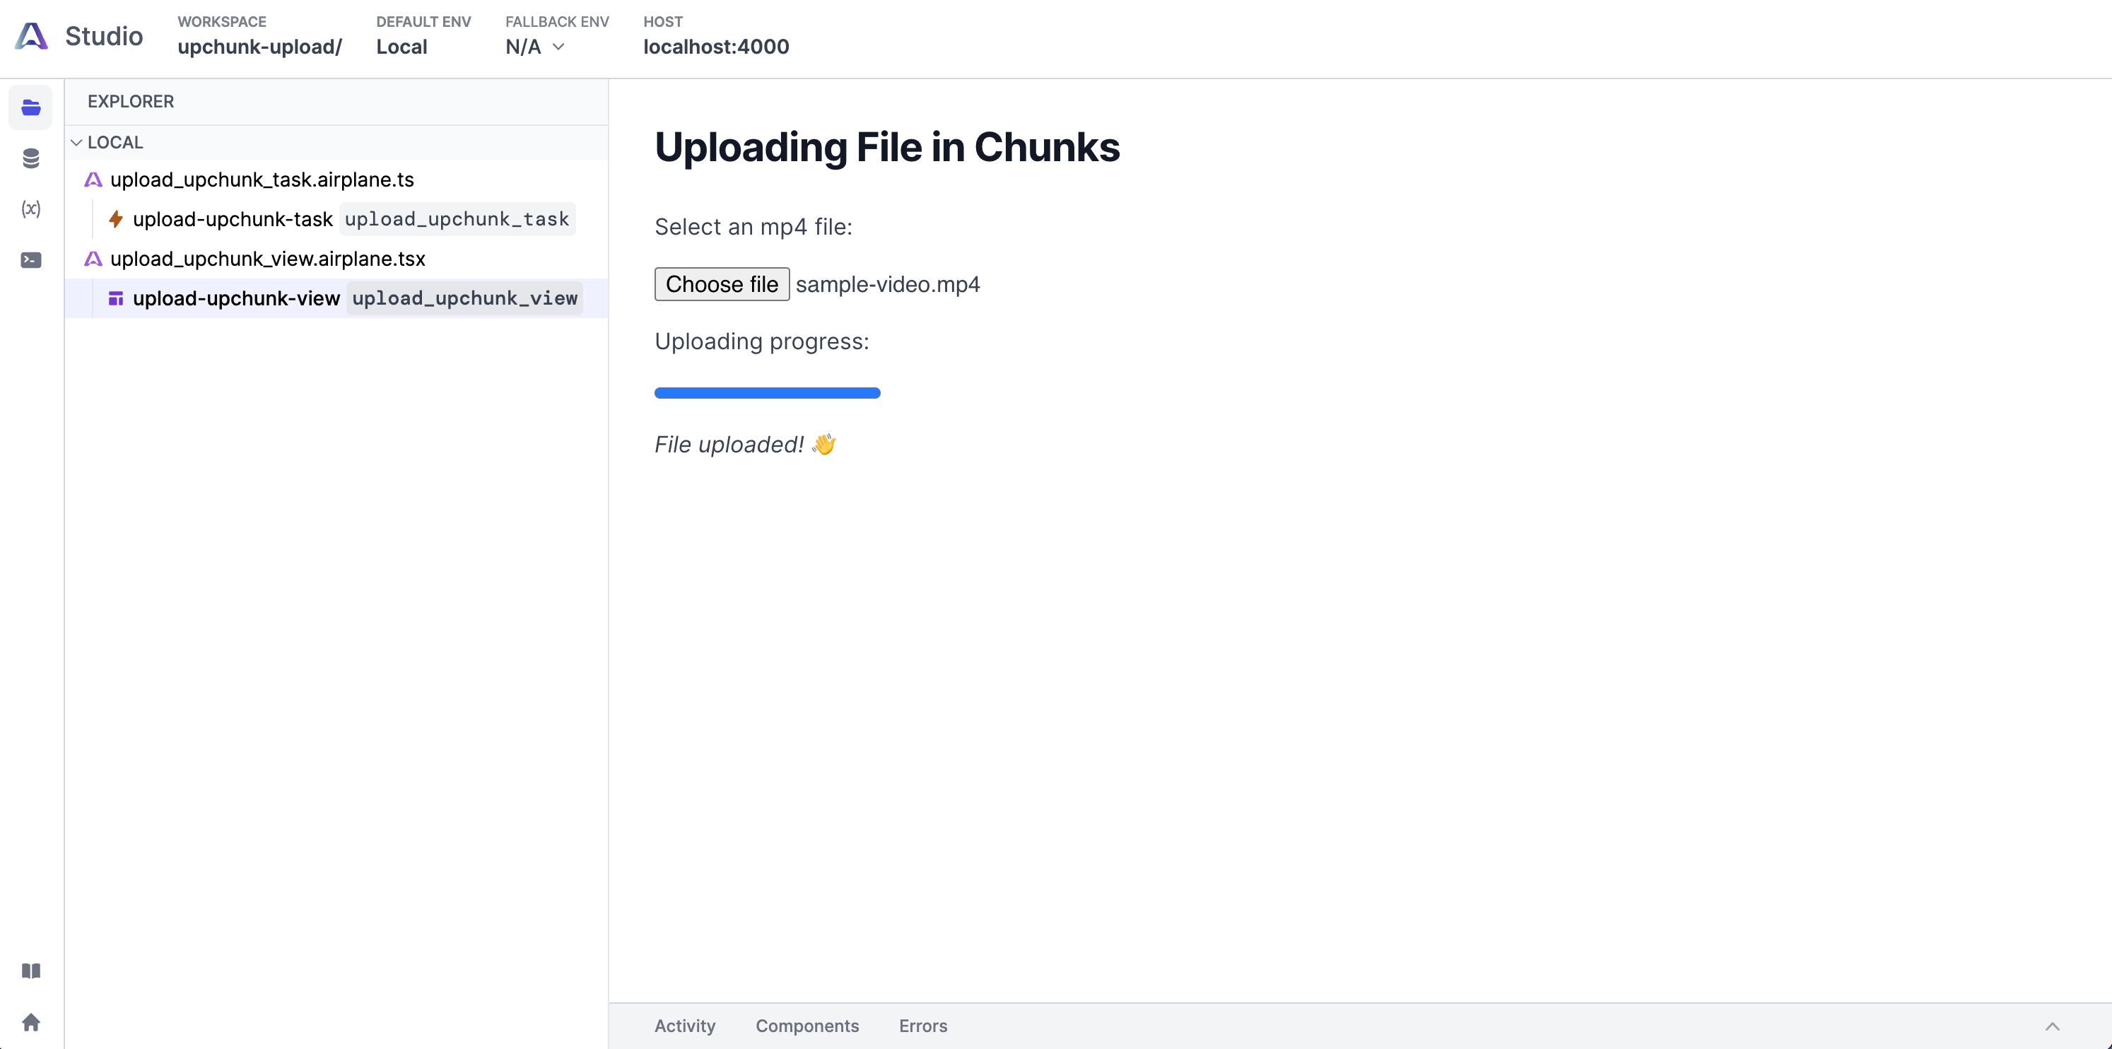Open the documentation book icon
The height and width of the screenshot is (1049, 2112).
[31, 971]
